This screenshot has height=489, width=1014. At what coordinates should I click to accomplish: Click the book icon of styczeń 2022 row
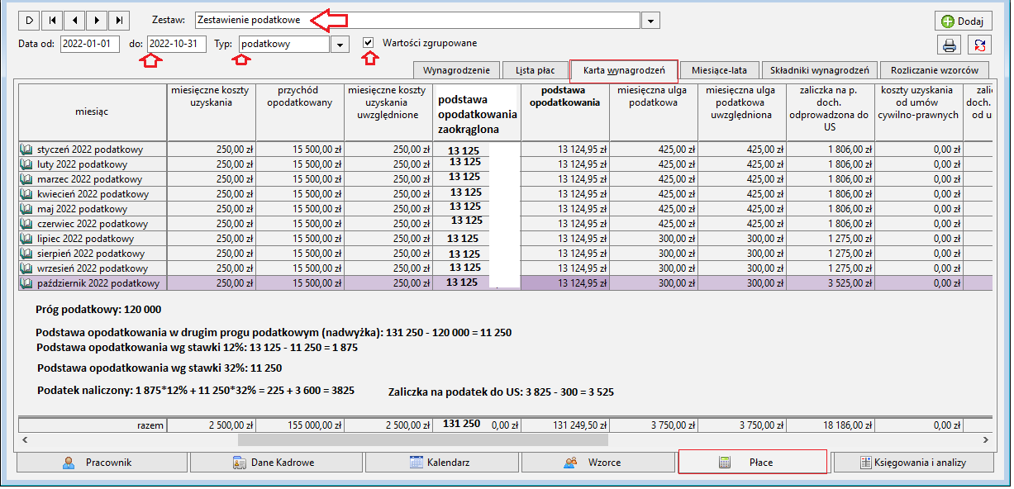tap(27, 150)
